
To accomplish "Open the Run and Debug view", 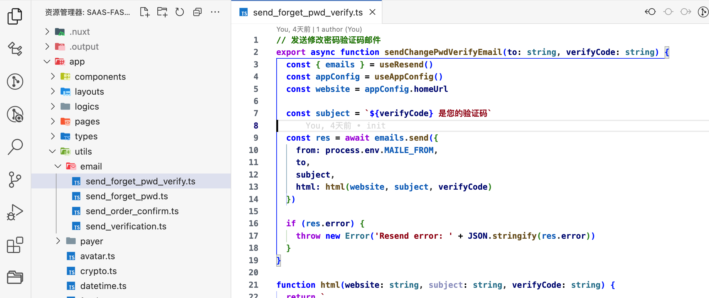I will point(15,212).
